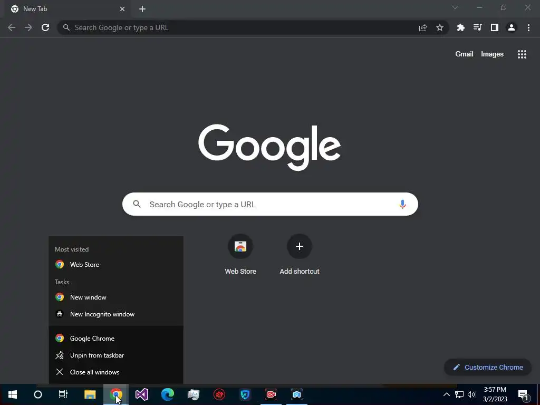This screenshot has height=405, width=540.
Task: Open the tab search chevron in title bar
Action: (x=455, y=7)
